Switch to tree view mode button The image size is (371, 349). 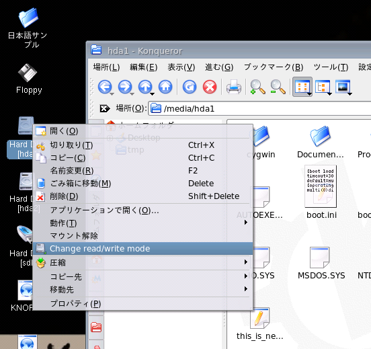pyautogui.click(x=323, y=87)
